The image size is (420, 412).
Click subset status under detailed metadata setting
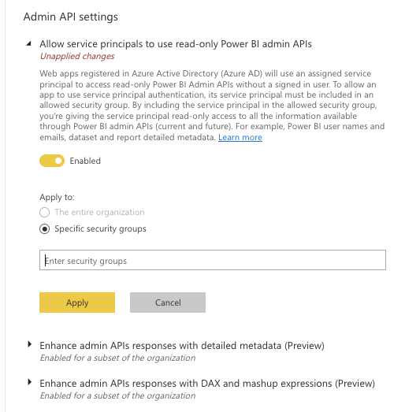117,358
